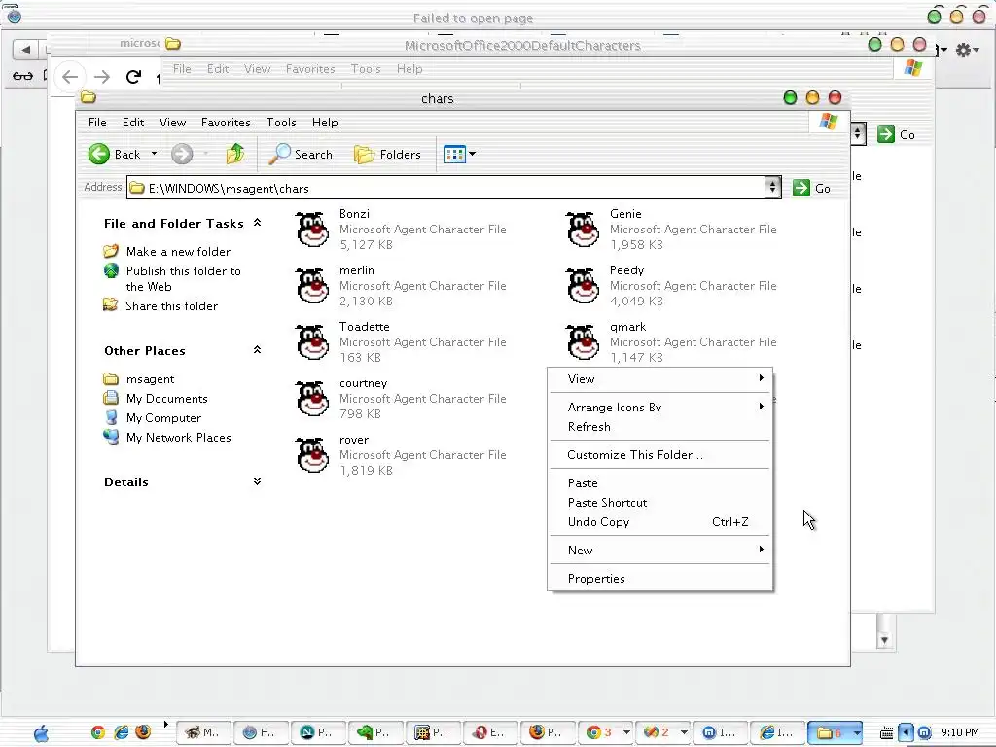The height and width of the screenshot is (747, 996).
Task: Open the Tools menu in chars window
Action: tap(281, 122)
